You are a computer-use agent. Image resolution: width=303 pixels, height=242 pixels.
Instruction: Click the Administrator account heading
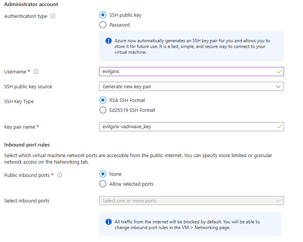tap(31, 4)
